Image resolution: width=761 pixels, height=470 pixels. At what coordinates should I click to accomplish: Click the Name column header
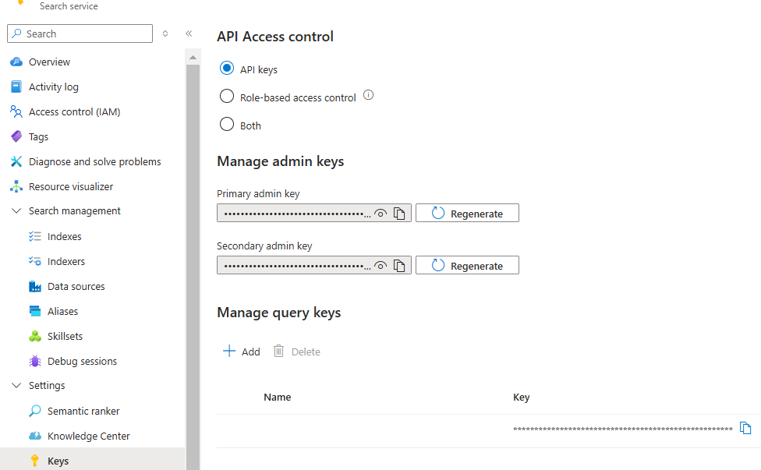[x=277, y=398]
